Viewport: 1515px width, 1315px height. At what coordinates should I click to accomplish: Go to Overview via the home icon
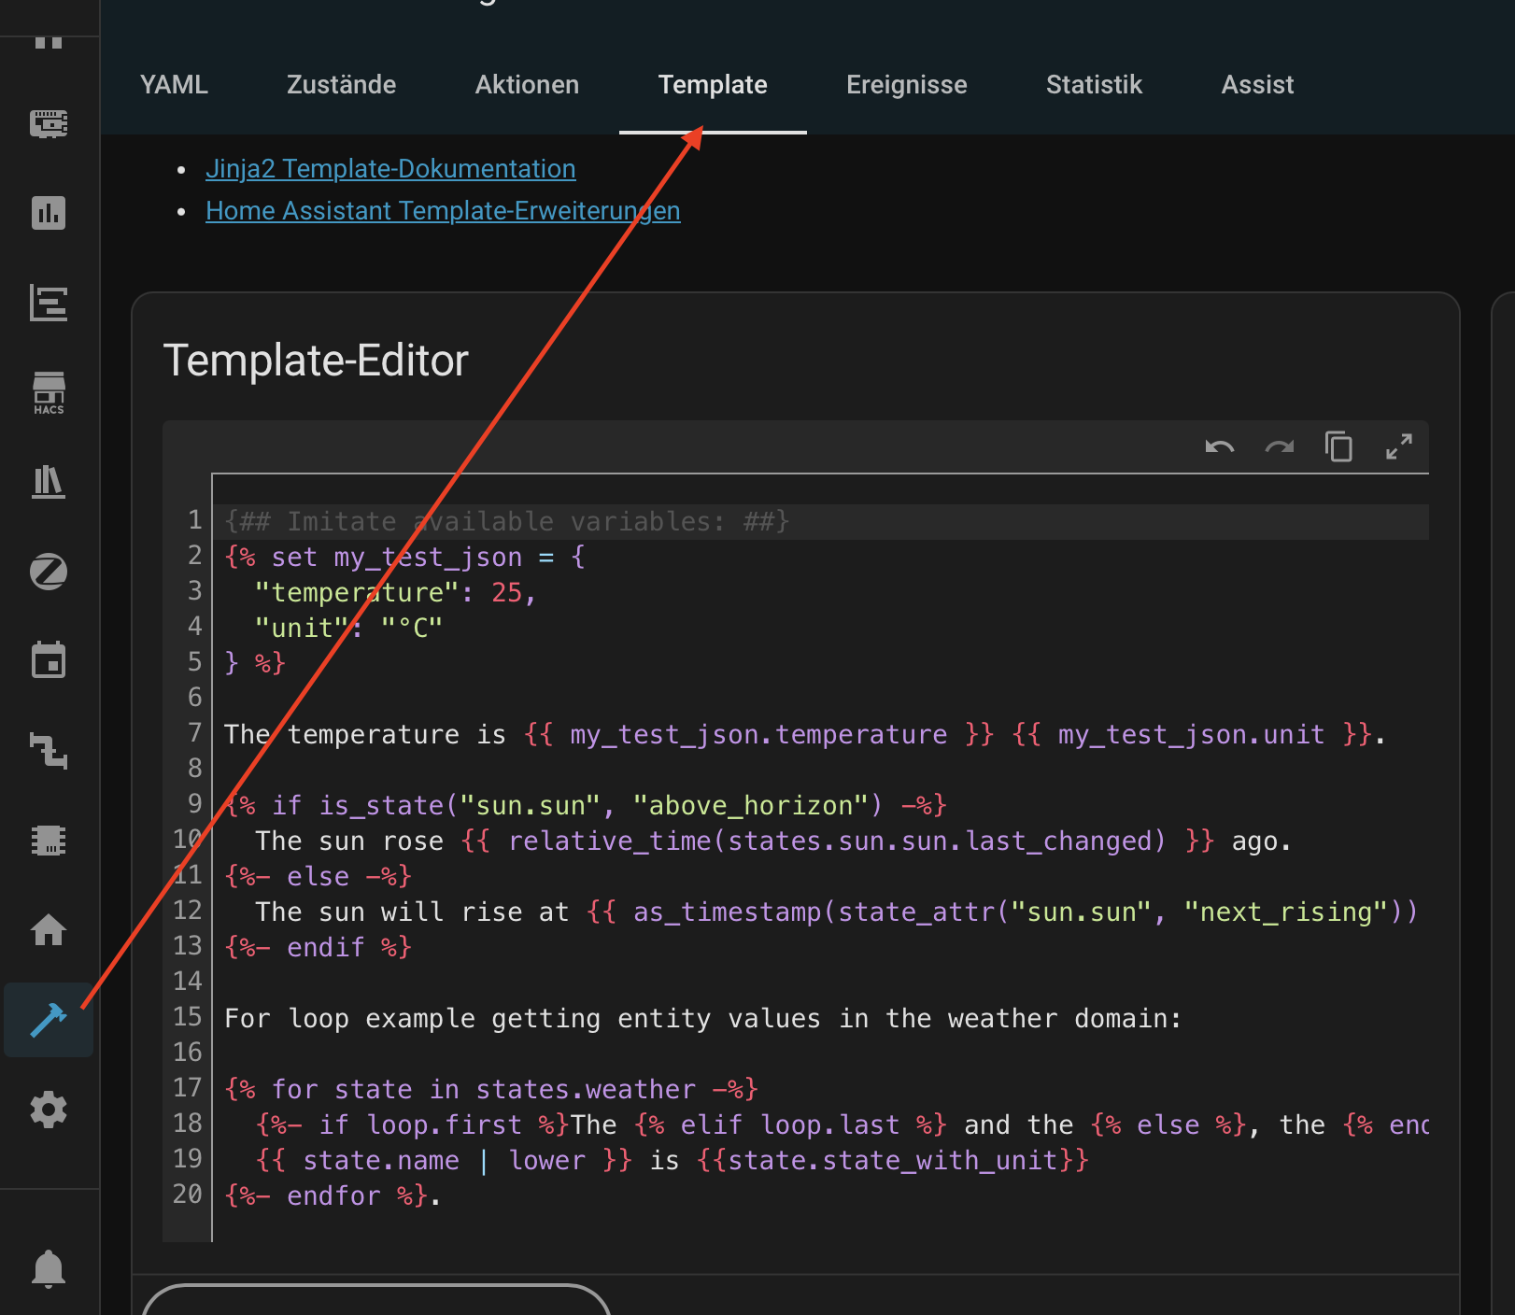tap(49, 929)
